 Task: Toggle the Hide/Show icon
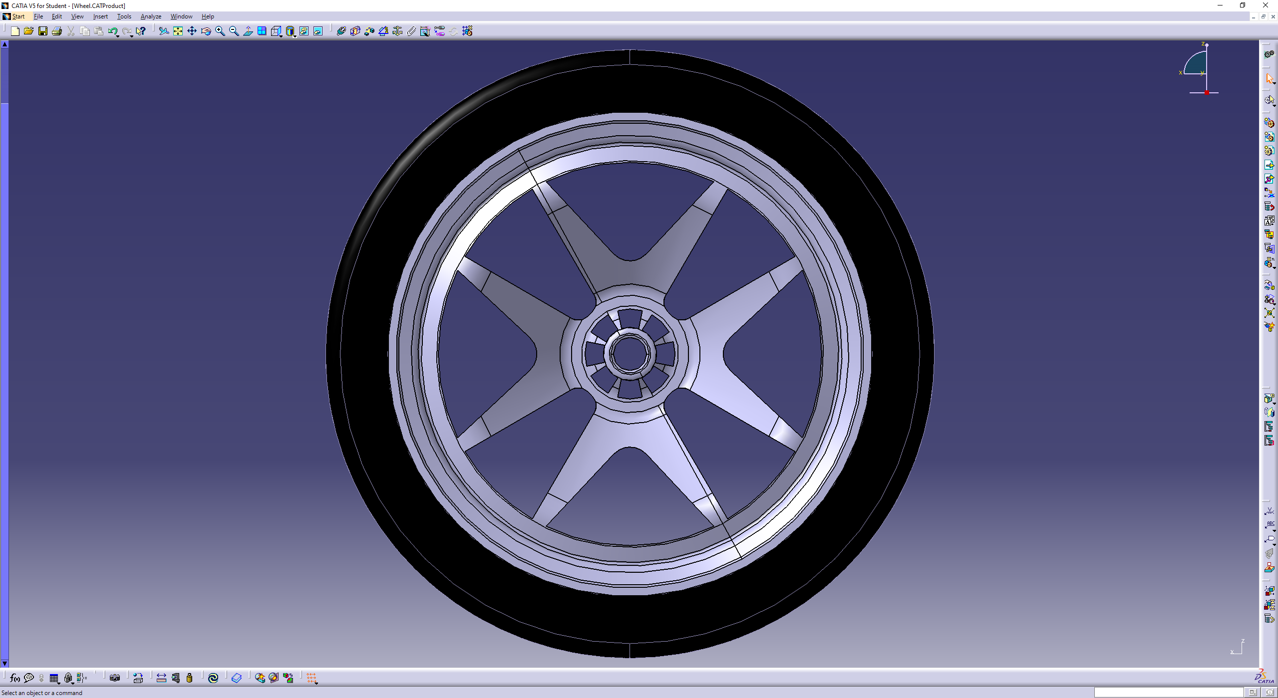tap(304, 31)
